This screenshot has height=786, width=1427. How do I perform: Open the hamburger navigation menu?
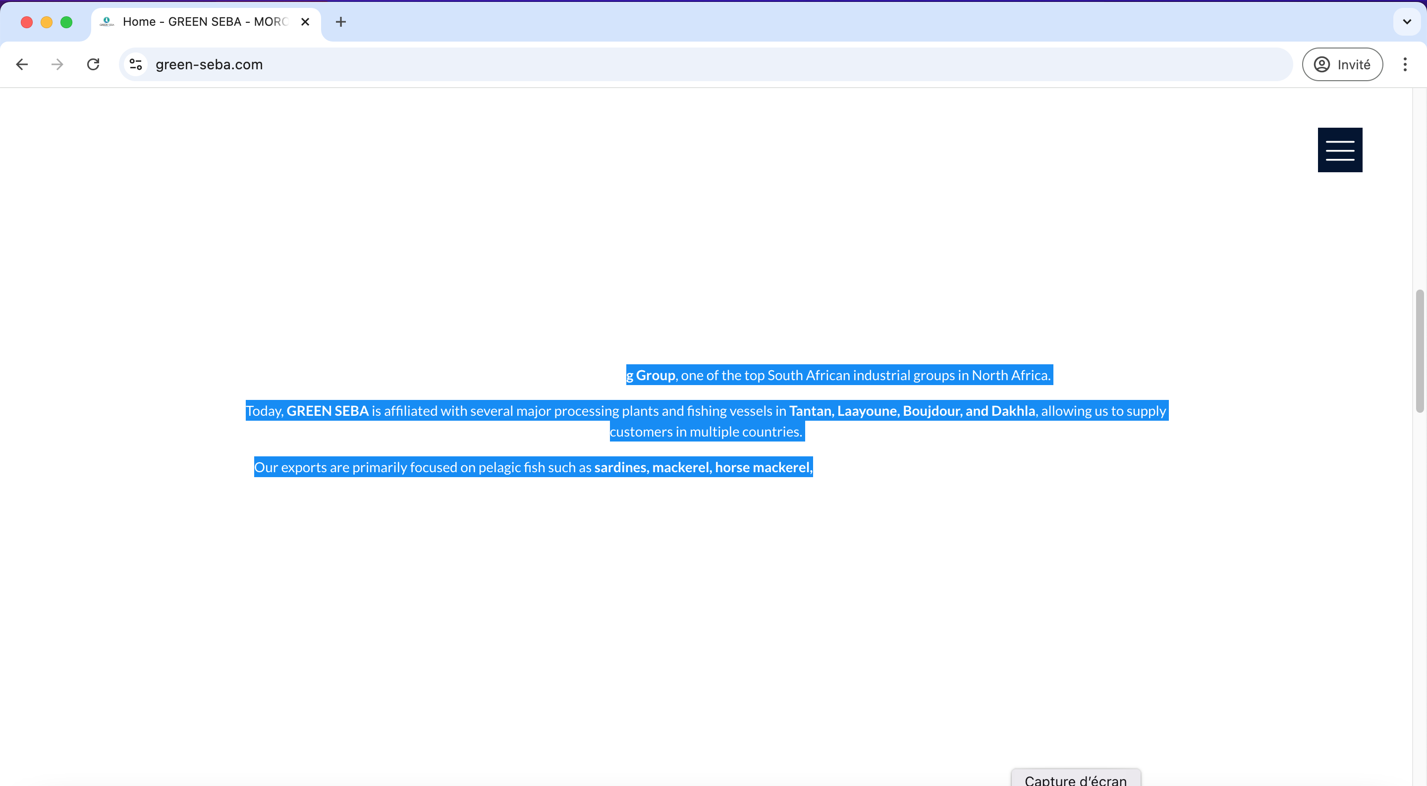point(1339,150)
